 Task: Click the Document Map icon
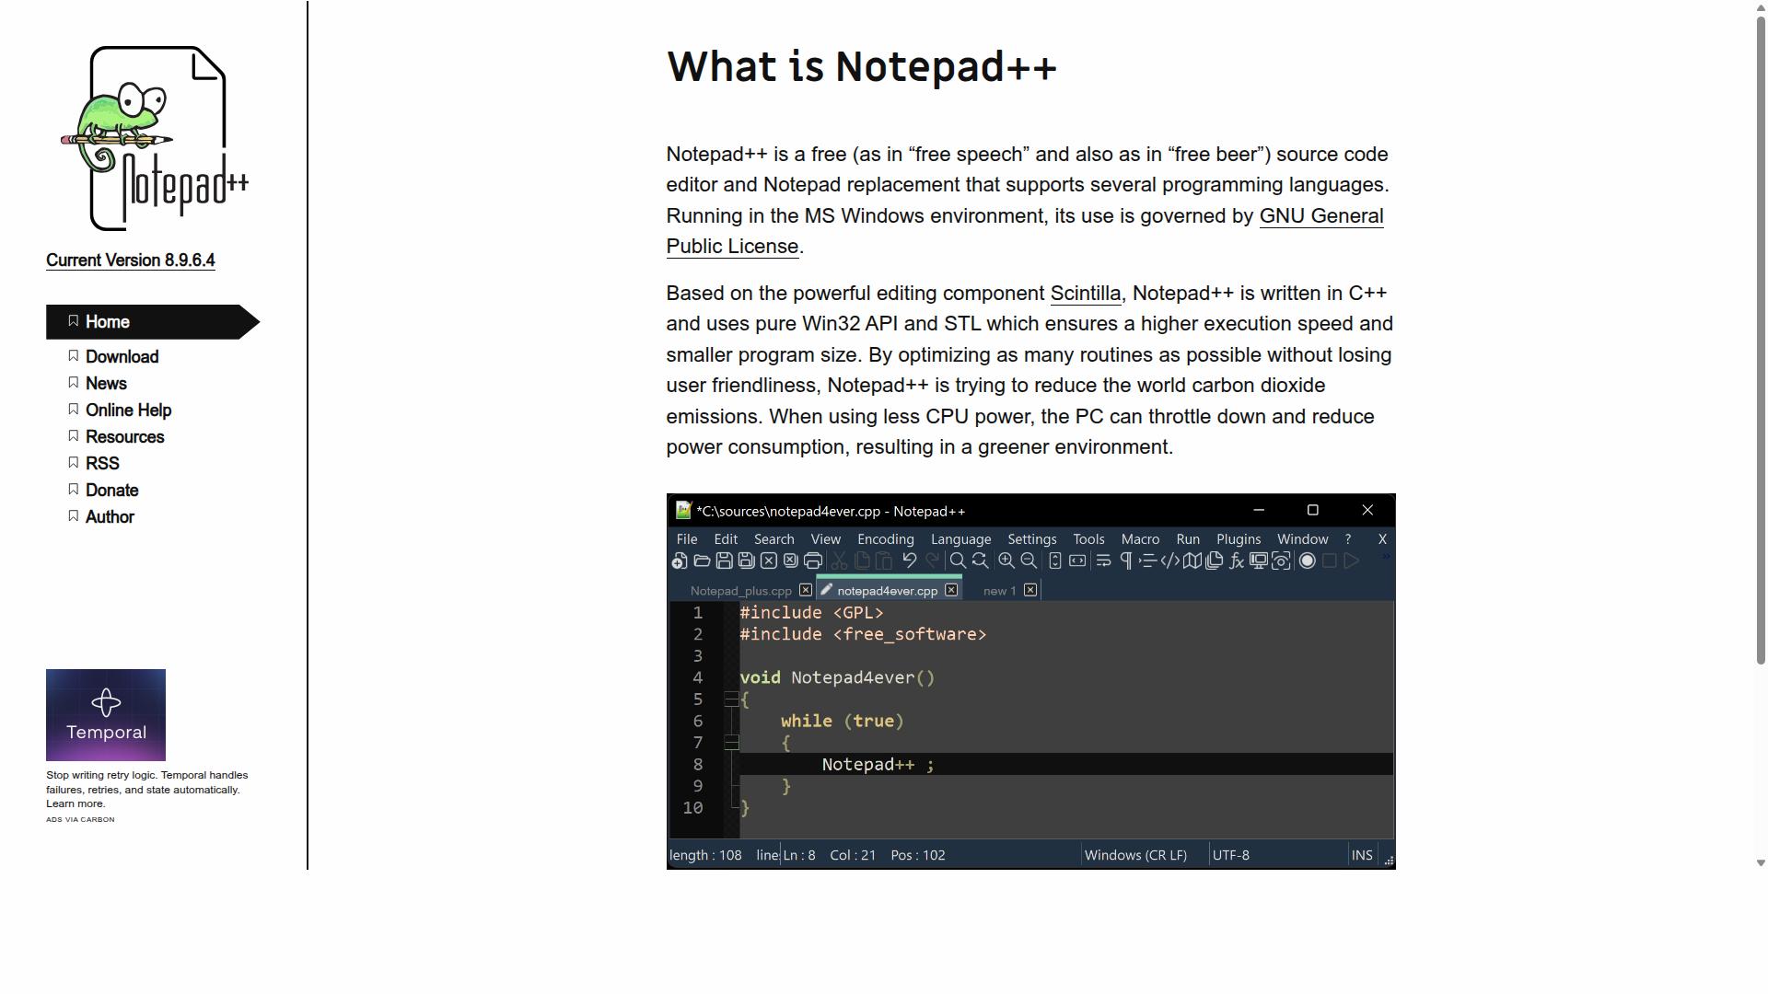tap(1192, 561)
